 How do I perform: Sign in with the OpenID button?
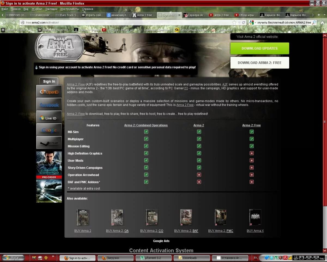tap(49, 91)
